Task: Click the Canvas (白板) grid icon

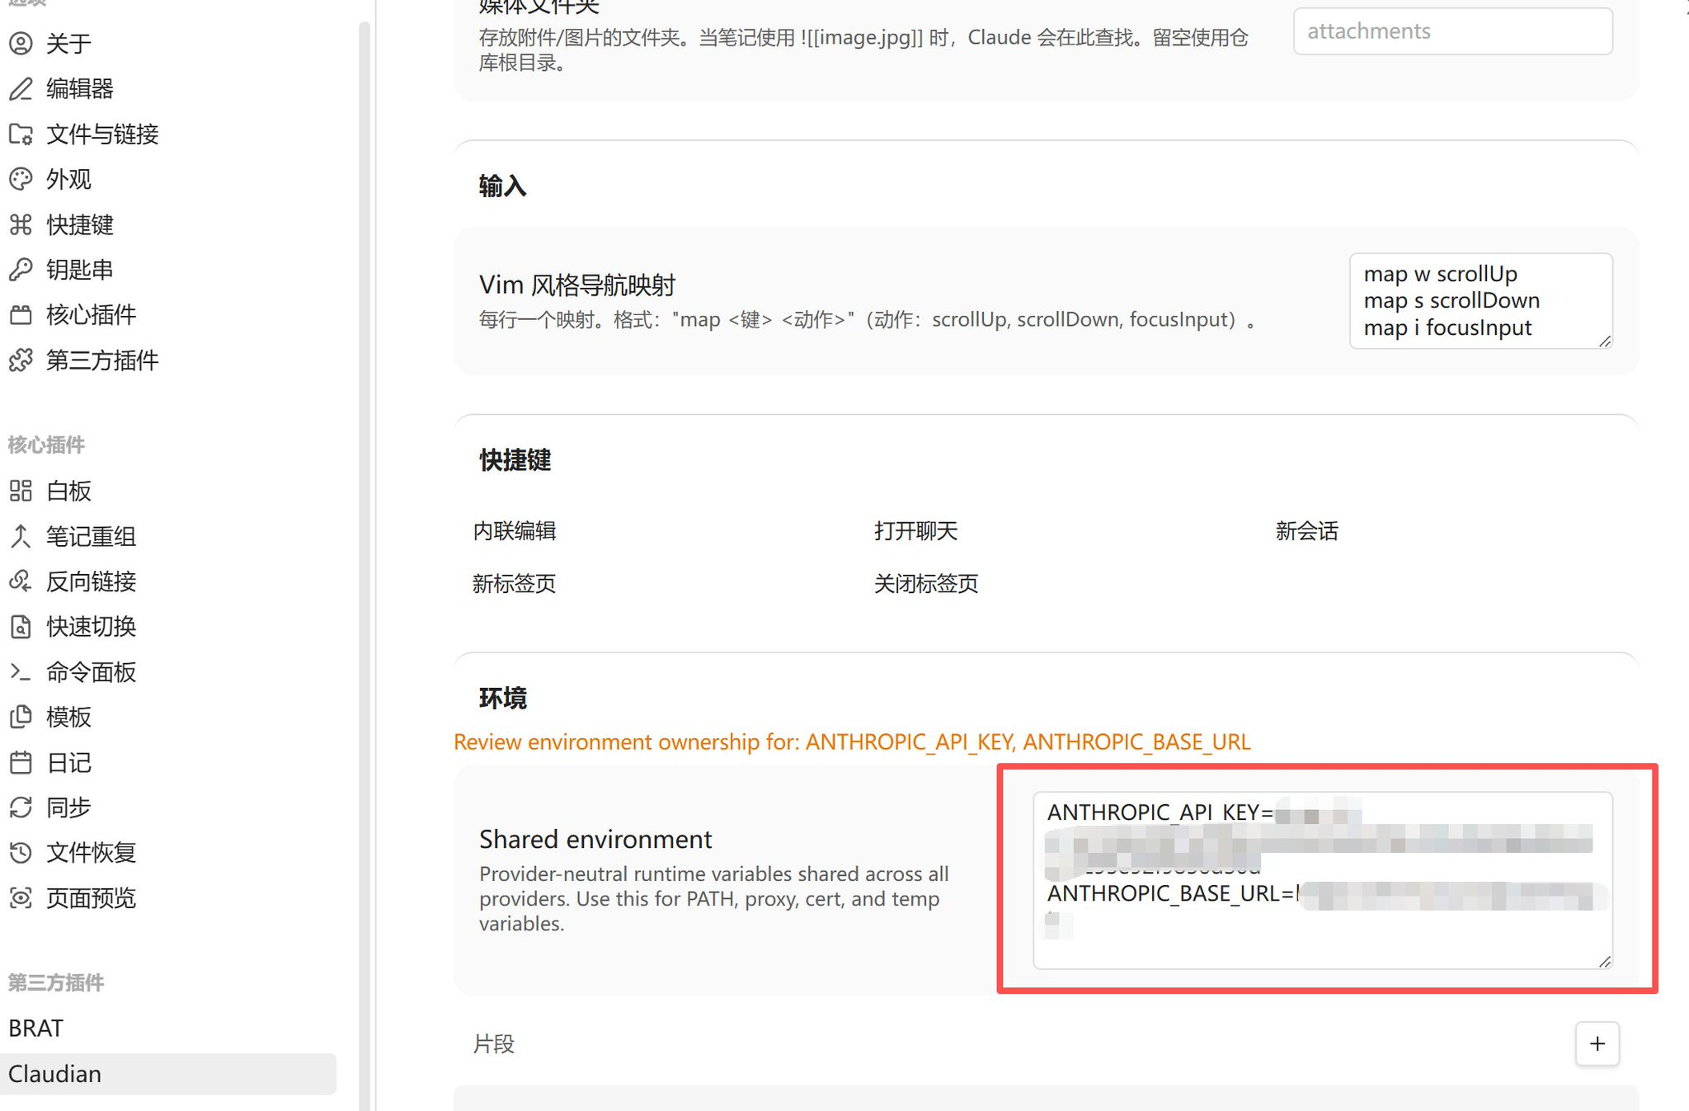Action: [x=21, y=491]
